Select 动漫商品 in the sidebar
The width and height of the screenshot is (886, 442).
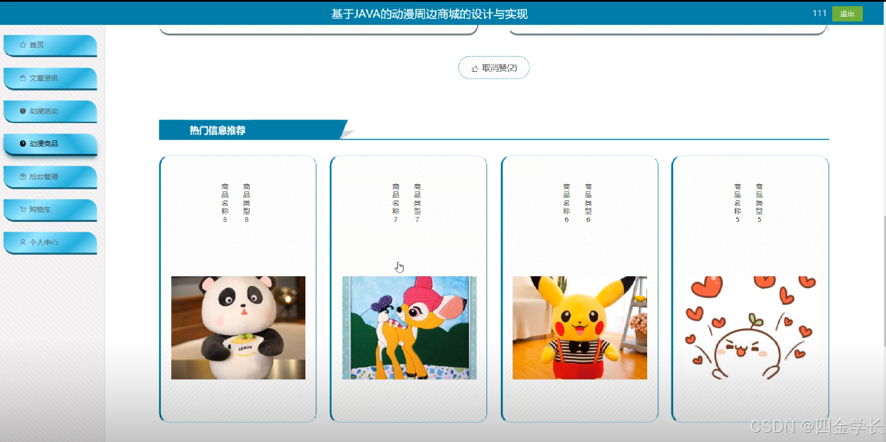[50, 144]
